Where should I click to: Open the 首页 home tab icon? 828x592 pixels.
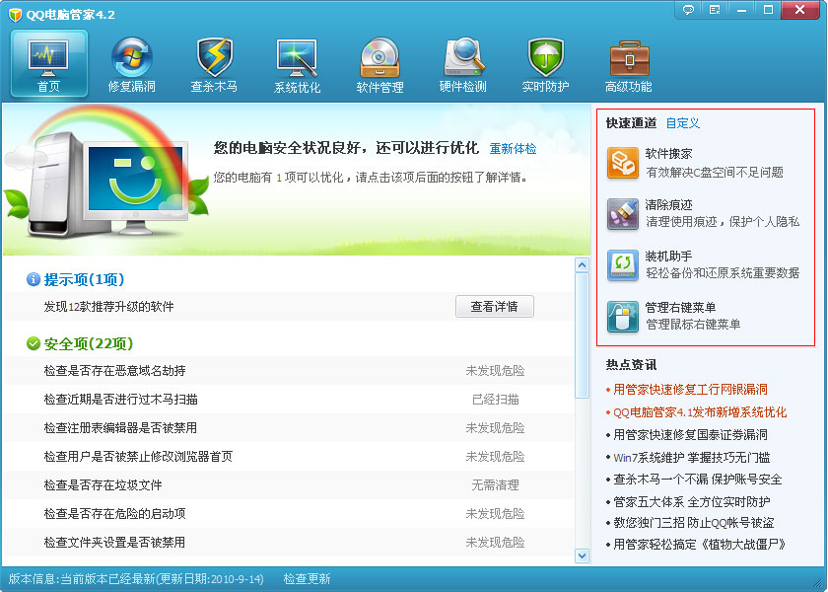[x=48, y=63]
